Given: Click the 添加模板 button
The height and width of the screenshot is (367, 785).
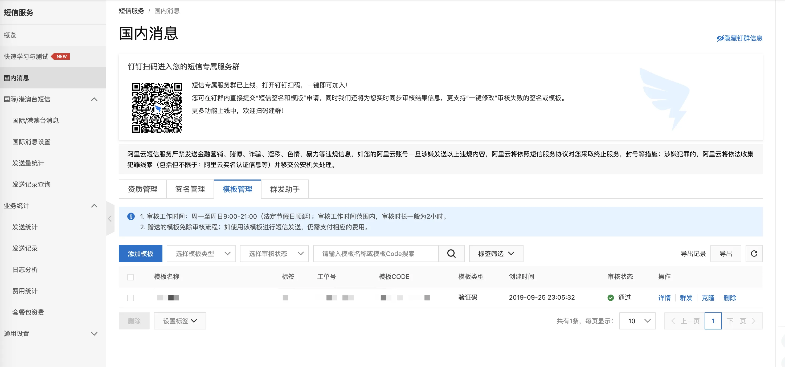Looking at the screenshot, I should [x=141, y=254].
